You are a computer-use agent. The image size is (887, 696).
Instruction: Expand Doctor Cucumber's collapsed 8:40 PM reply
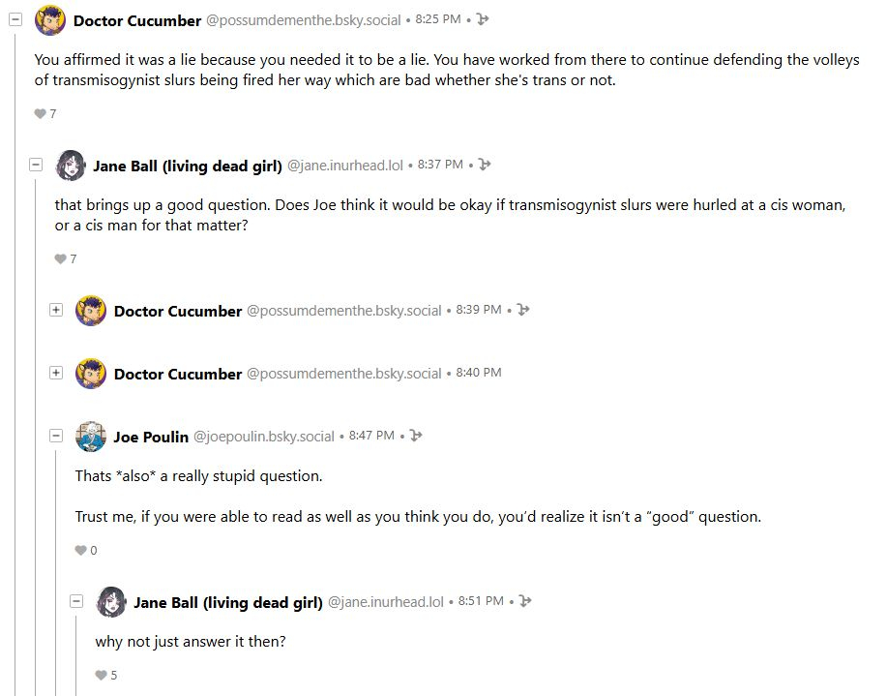(56, 373)
